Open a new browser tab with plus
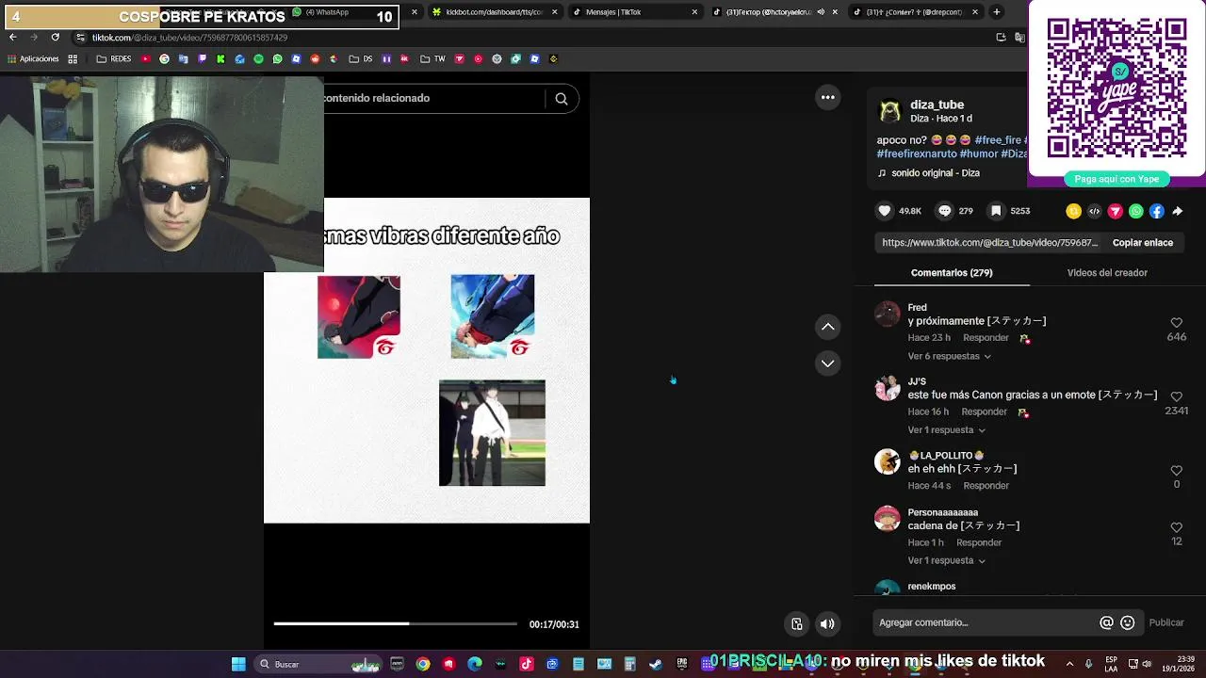Viewport: 1206px width, 678px height. [997, 12]
